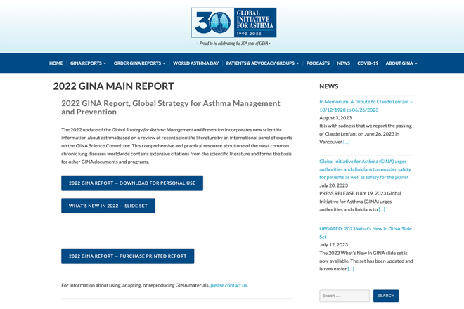Click the 2022 GINA Report subtitle heading
The image size is (464, 309).
point(171,107)
